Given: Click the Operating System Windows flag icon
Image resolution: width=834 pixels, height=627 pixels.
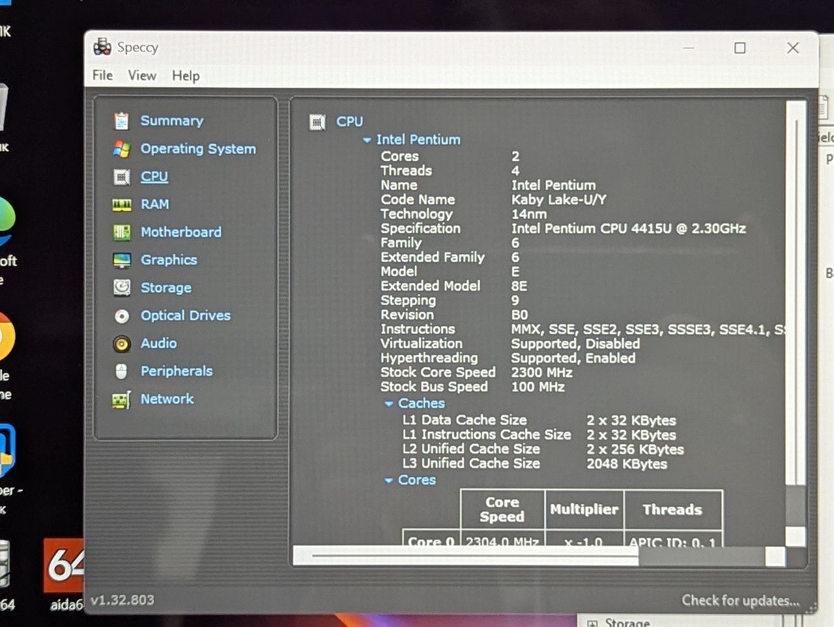Looking at the screenshot, I should click(121, 149).
